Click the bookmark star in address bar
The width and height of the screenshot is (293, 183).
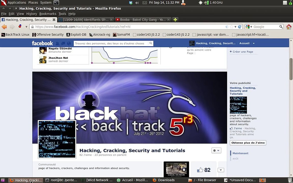[232, 27]
